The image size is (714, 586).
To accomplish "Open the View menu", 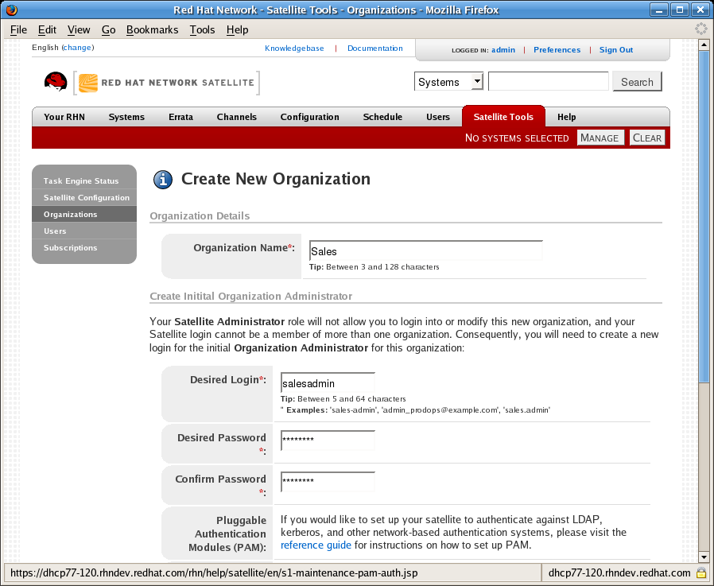I will (x=79, y=29).
